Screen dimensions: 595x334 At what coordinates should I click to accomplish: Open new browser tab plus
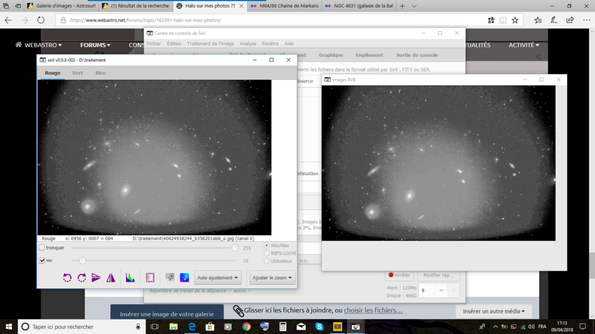[402, 6]
